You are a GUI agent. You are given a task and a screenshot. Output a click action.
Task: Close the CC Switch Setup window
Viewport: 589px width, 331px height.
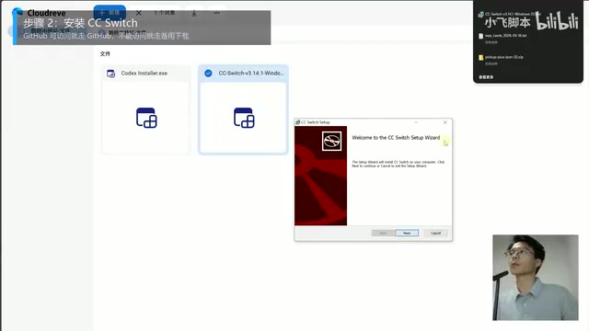pos(445,122)
